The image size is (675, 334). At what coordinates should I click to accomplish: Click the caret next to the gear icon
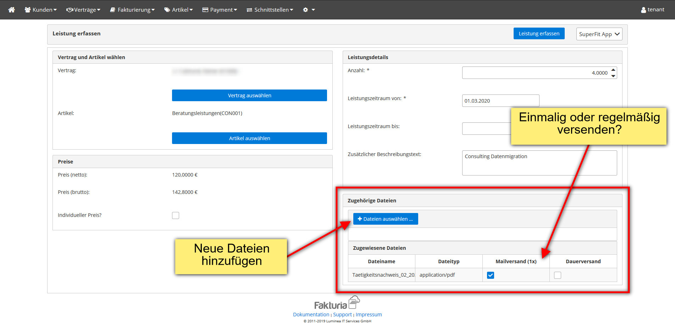coord(313,10)
